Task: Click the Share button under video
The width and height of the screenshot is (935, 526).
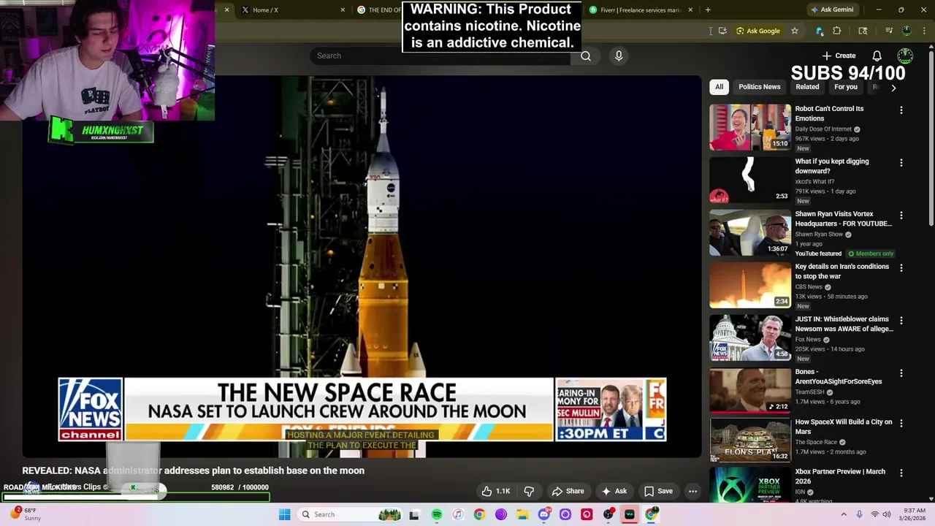Action: click(568, 491)
